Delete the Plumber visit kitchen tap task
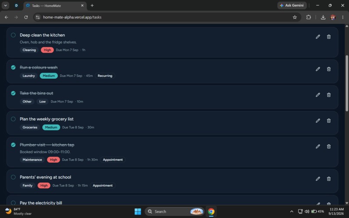 pos(329,146)
